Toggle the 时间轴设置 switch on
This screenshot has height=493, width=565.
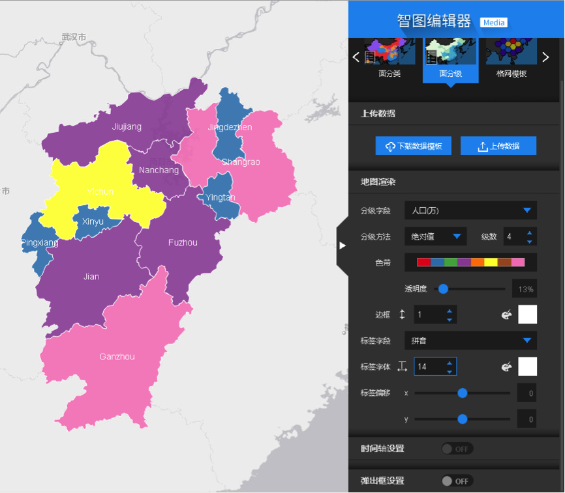point(457,449)
